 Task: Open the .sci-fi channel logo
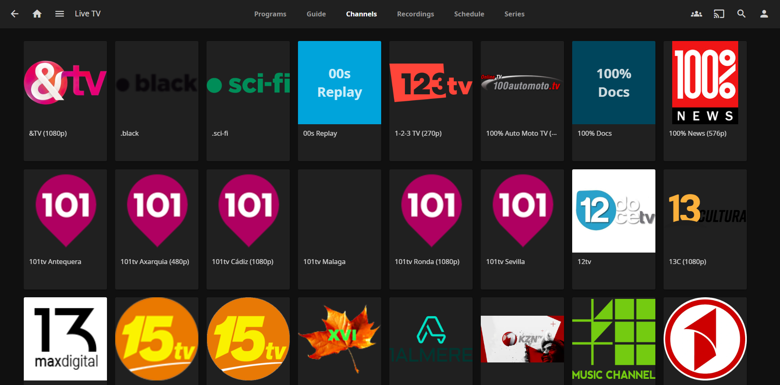click(248, 82)
